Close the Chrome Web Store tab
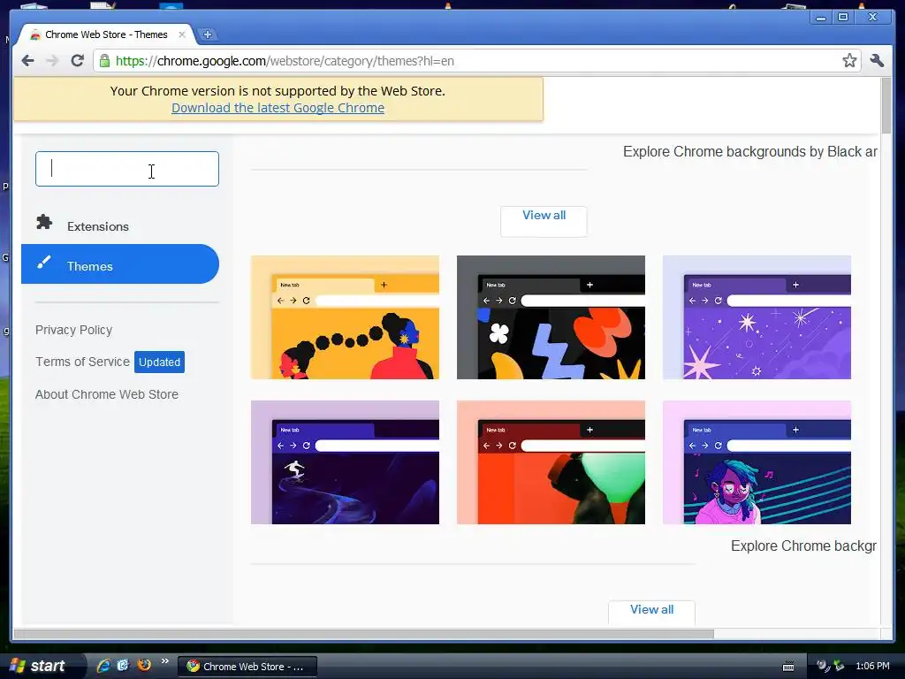 [x=182, y=34]
